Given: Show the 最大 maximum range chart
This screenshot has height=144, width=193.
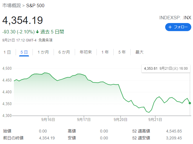Looking at the screenshot, I should point(139,52).
